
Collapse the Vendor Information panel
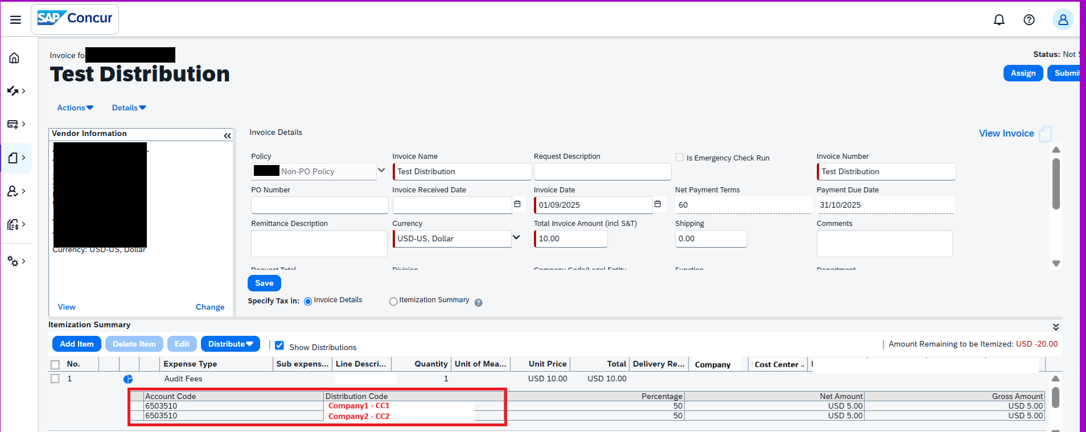[227, 135]
